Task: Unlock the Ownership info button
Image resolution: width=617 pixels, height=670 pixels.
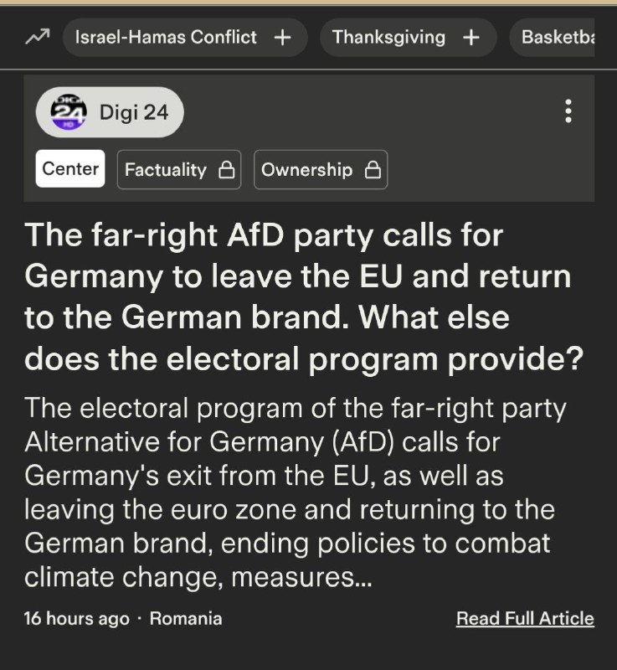Action: pyautogui.click(x=321, y=170)
